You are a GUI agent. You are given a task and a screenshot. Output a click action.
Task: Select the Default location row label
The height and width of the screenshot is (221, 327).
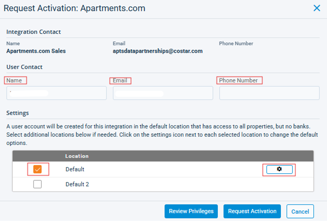(75, 169)
